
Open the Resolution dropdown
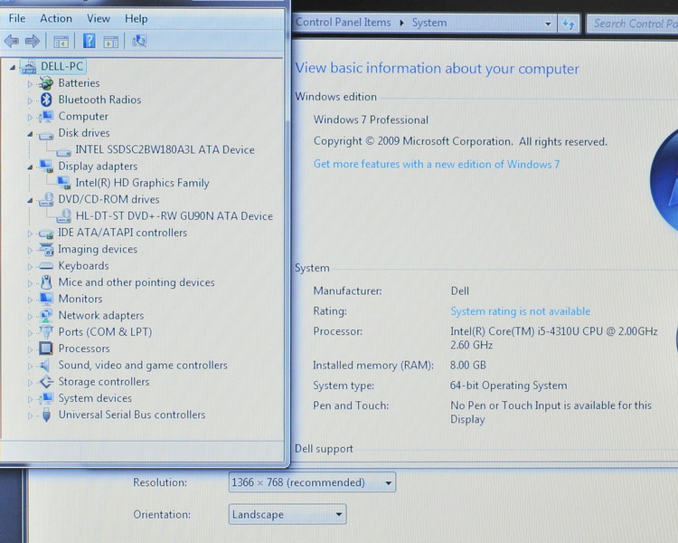click(312, 482)
